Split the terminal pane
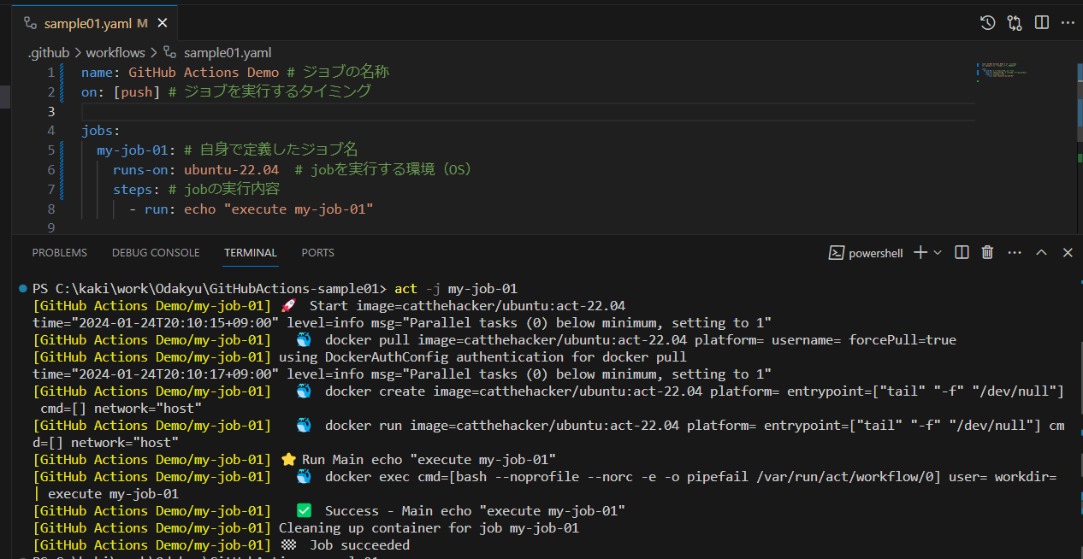This screenshot has width=1083, height=559. pos(962,252)
